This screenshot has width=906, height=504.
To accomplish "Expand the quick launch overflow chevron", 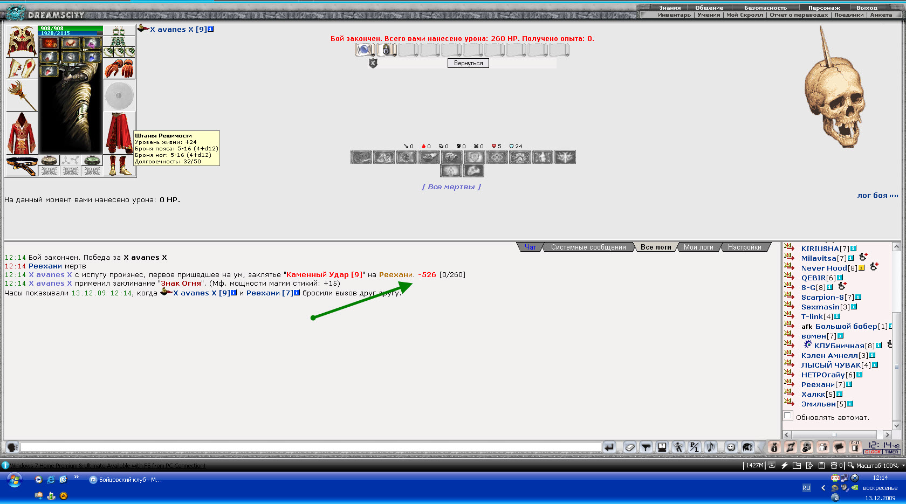I will pos(77,477).
